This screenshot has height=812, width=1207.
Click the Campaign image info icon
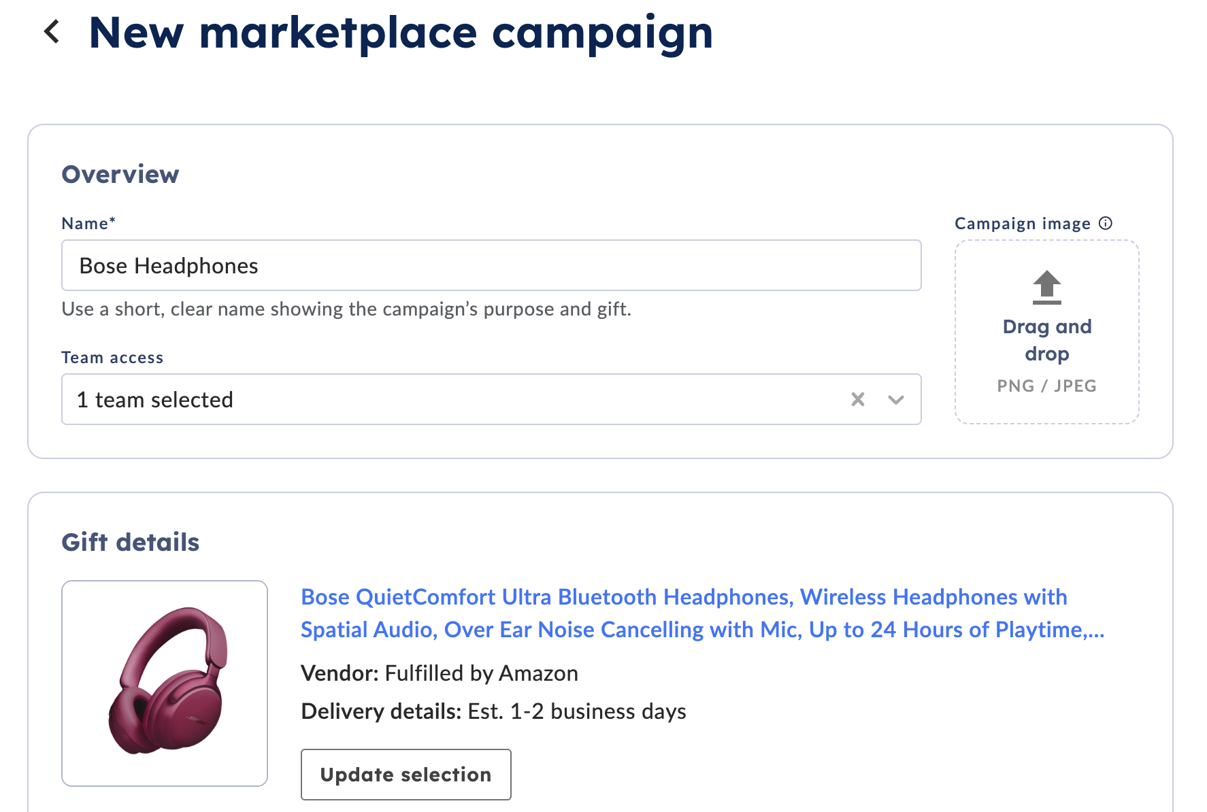(1106, 223)
